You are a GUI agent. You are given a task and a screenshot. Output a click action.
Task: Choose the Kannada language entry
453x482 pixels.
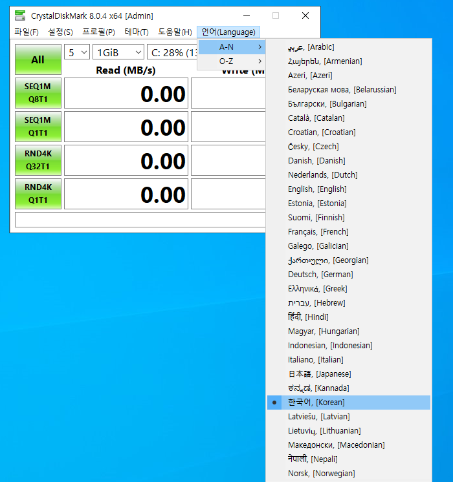(349, 388)
